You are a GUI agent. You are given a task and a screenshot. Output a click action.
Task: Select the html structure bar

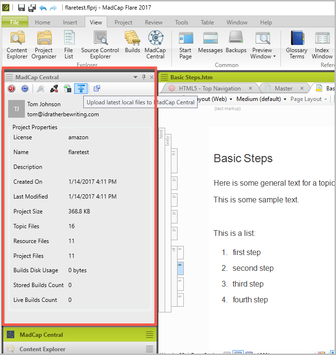(162, 220)
